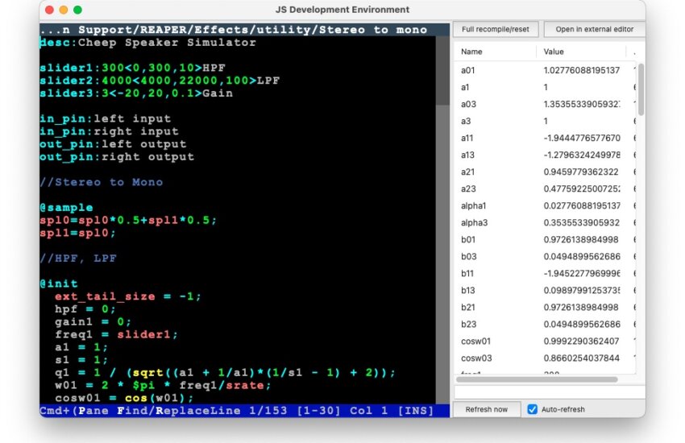Open the code in external editor

595,29
